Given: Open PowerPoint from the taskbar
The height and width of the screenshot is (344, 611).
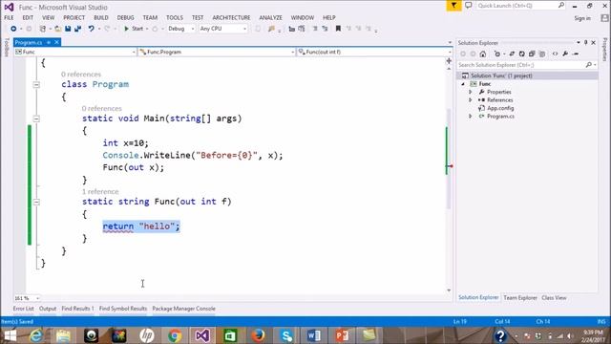Looking at the screenshot, I should [x=342, y=335].
